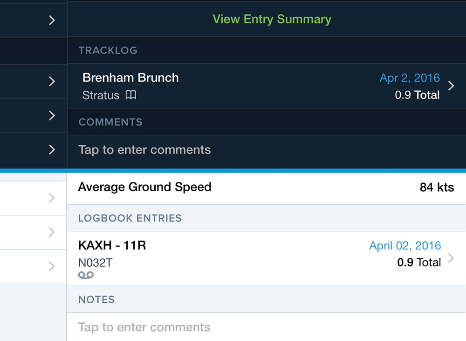
Task: Select the Average Ground Speed row
Action: [266, 187]
